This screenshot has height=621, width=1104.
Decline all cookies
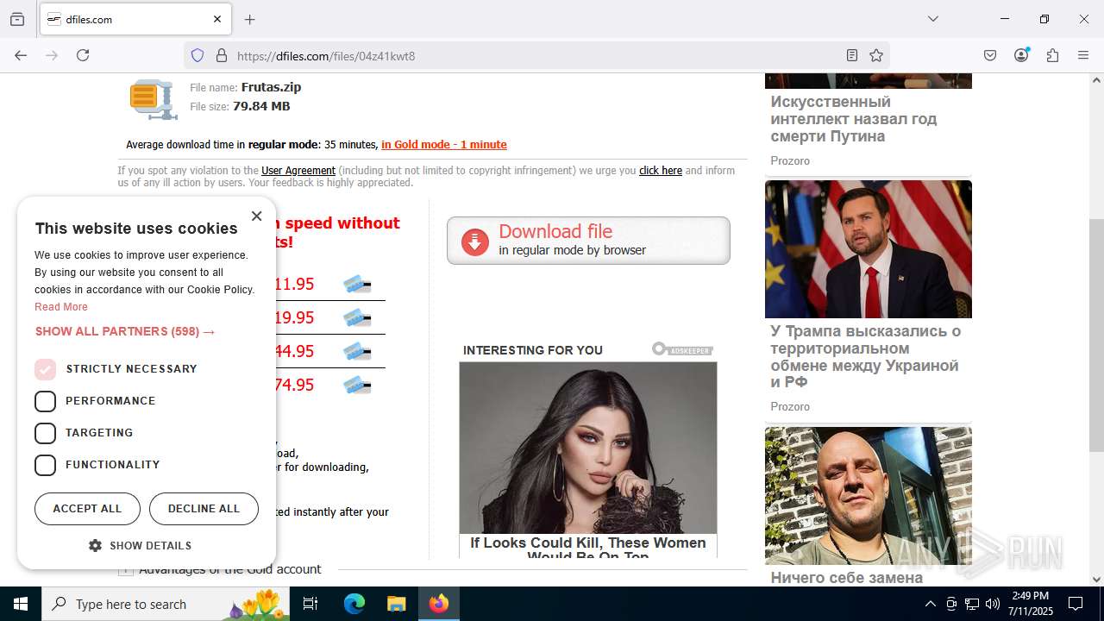tap(204, 509)
